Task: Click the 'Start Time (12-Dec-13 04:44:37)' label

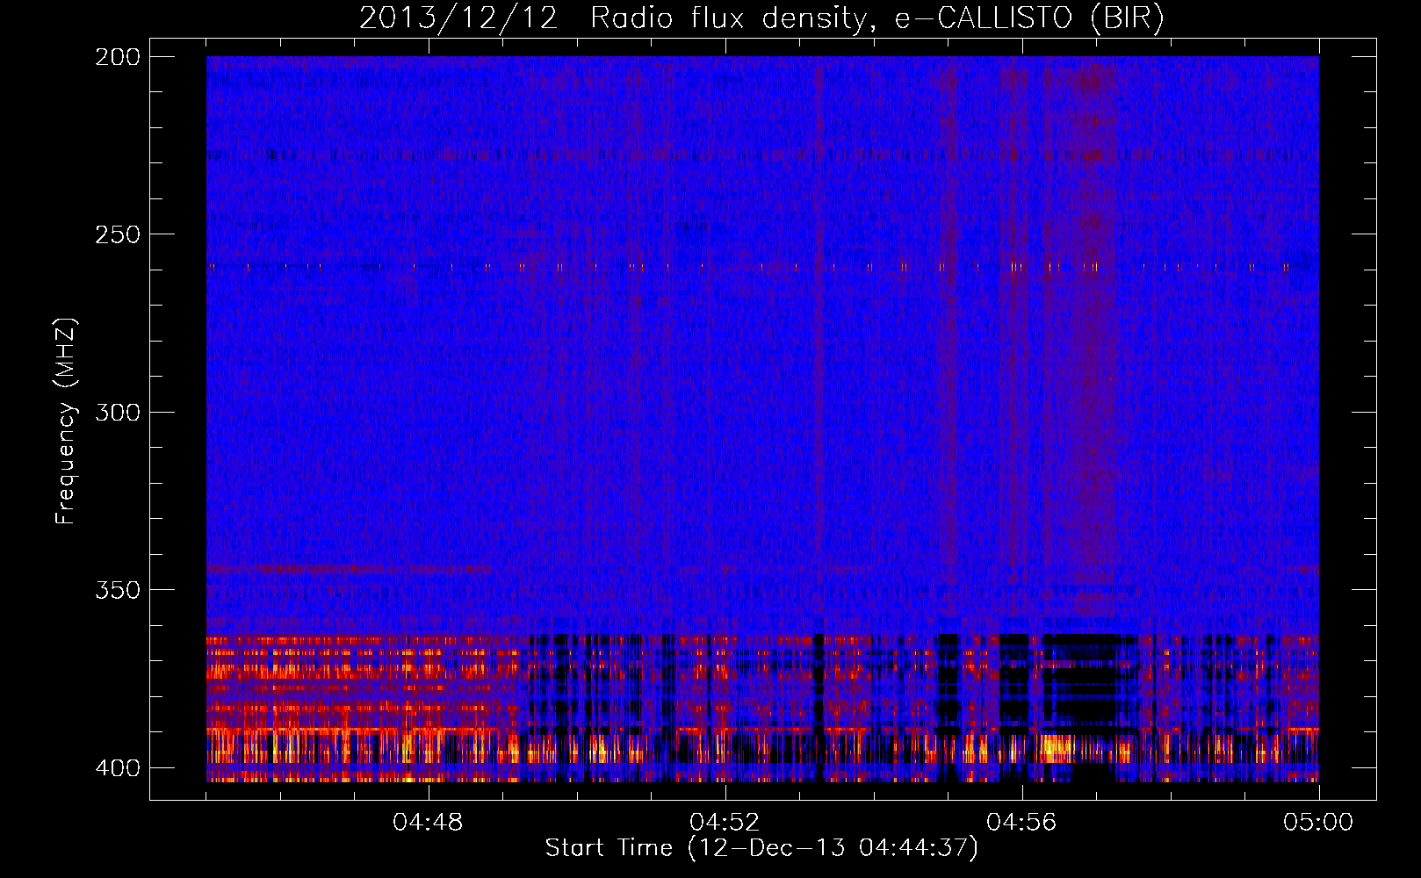Action: (761, 848)
